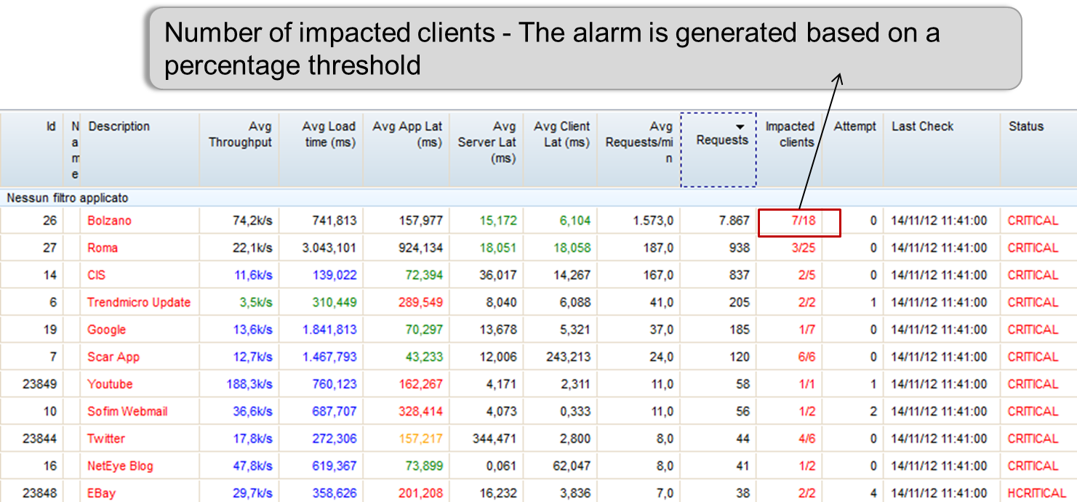Viewport: 1077px width, 502px height.
Task: Click the 938 requests value
Action: 740,248
